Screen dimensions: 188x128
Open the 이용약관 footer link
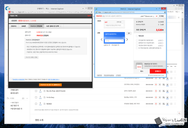click(99, 75)
